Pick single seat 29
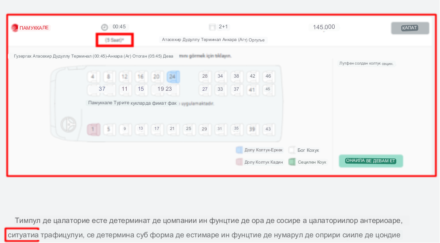440x243 pixels. [x=204, y=129]
